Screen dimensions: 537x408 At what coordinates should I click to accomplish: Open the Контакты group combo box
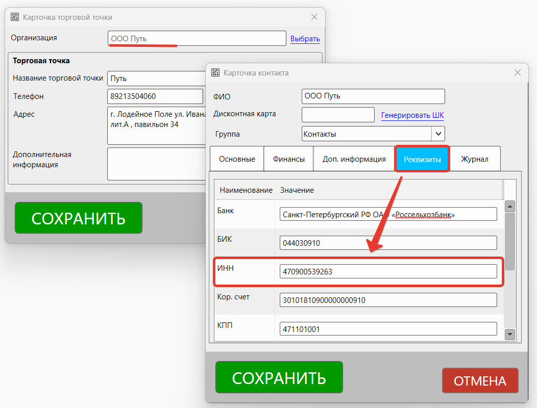click(367, 134)
